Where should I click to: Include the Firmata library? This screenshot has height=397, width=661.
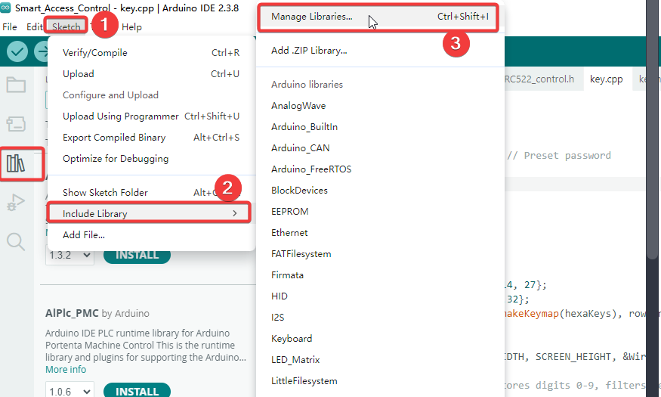click(x=380, y=275)
